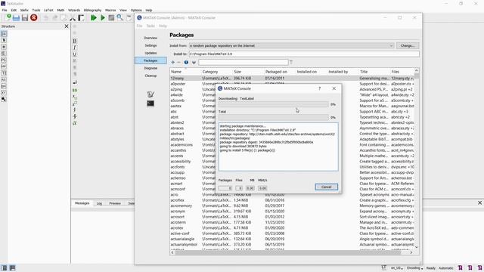Click the Subscript icon in side toolbar
The height and width of the screenshot is (272, 484).
75,97
